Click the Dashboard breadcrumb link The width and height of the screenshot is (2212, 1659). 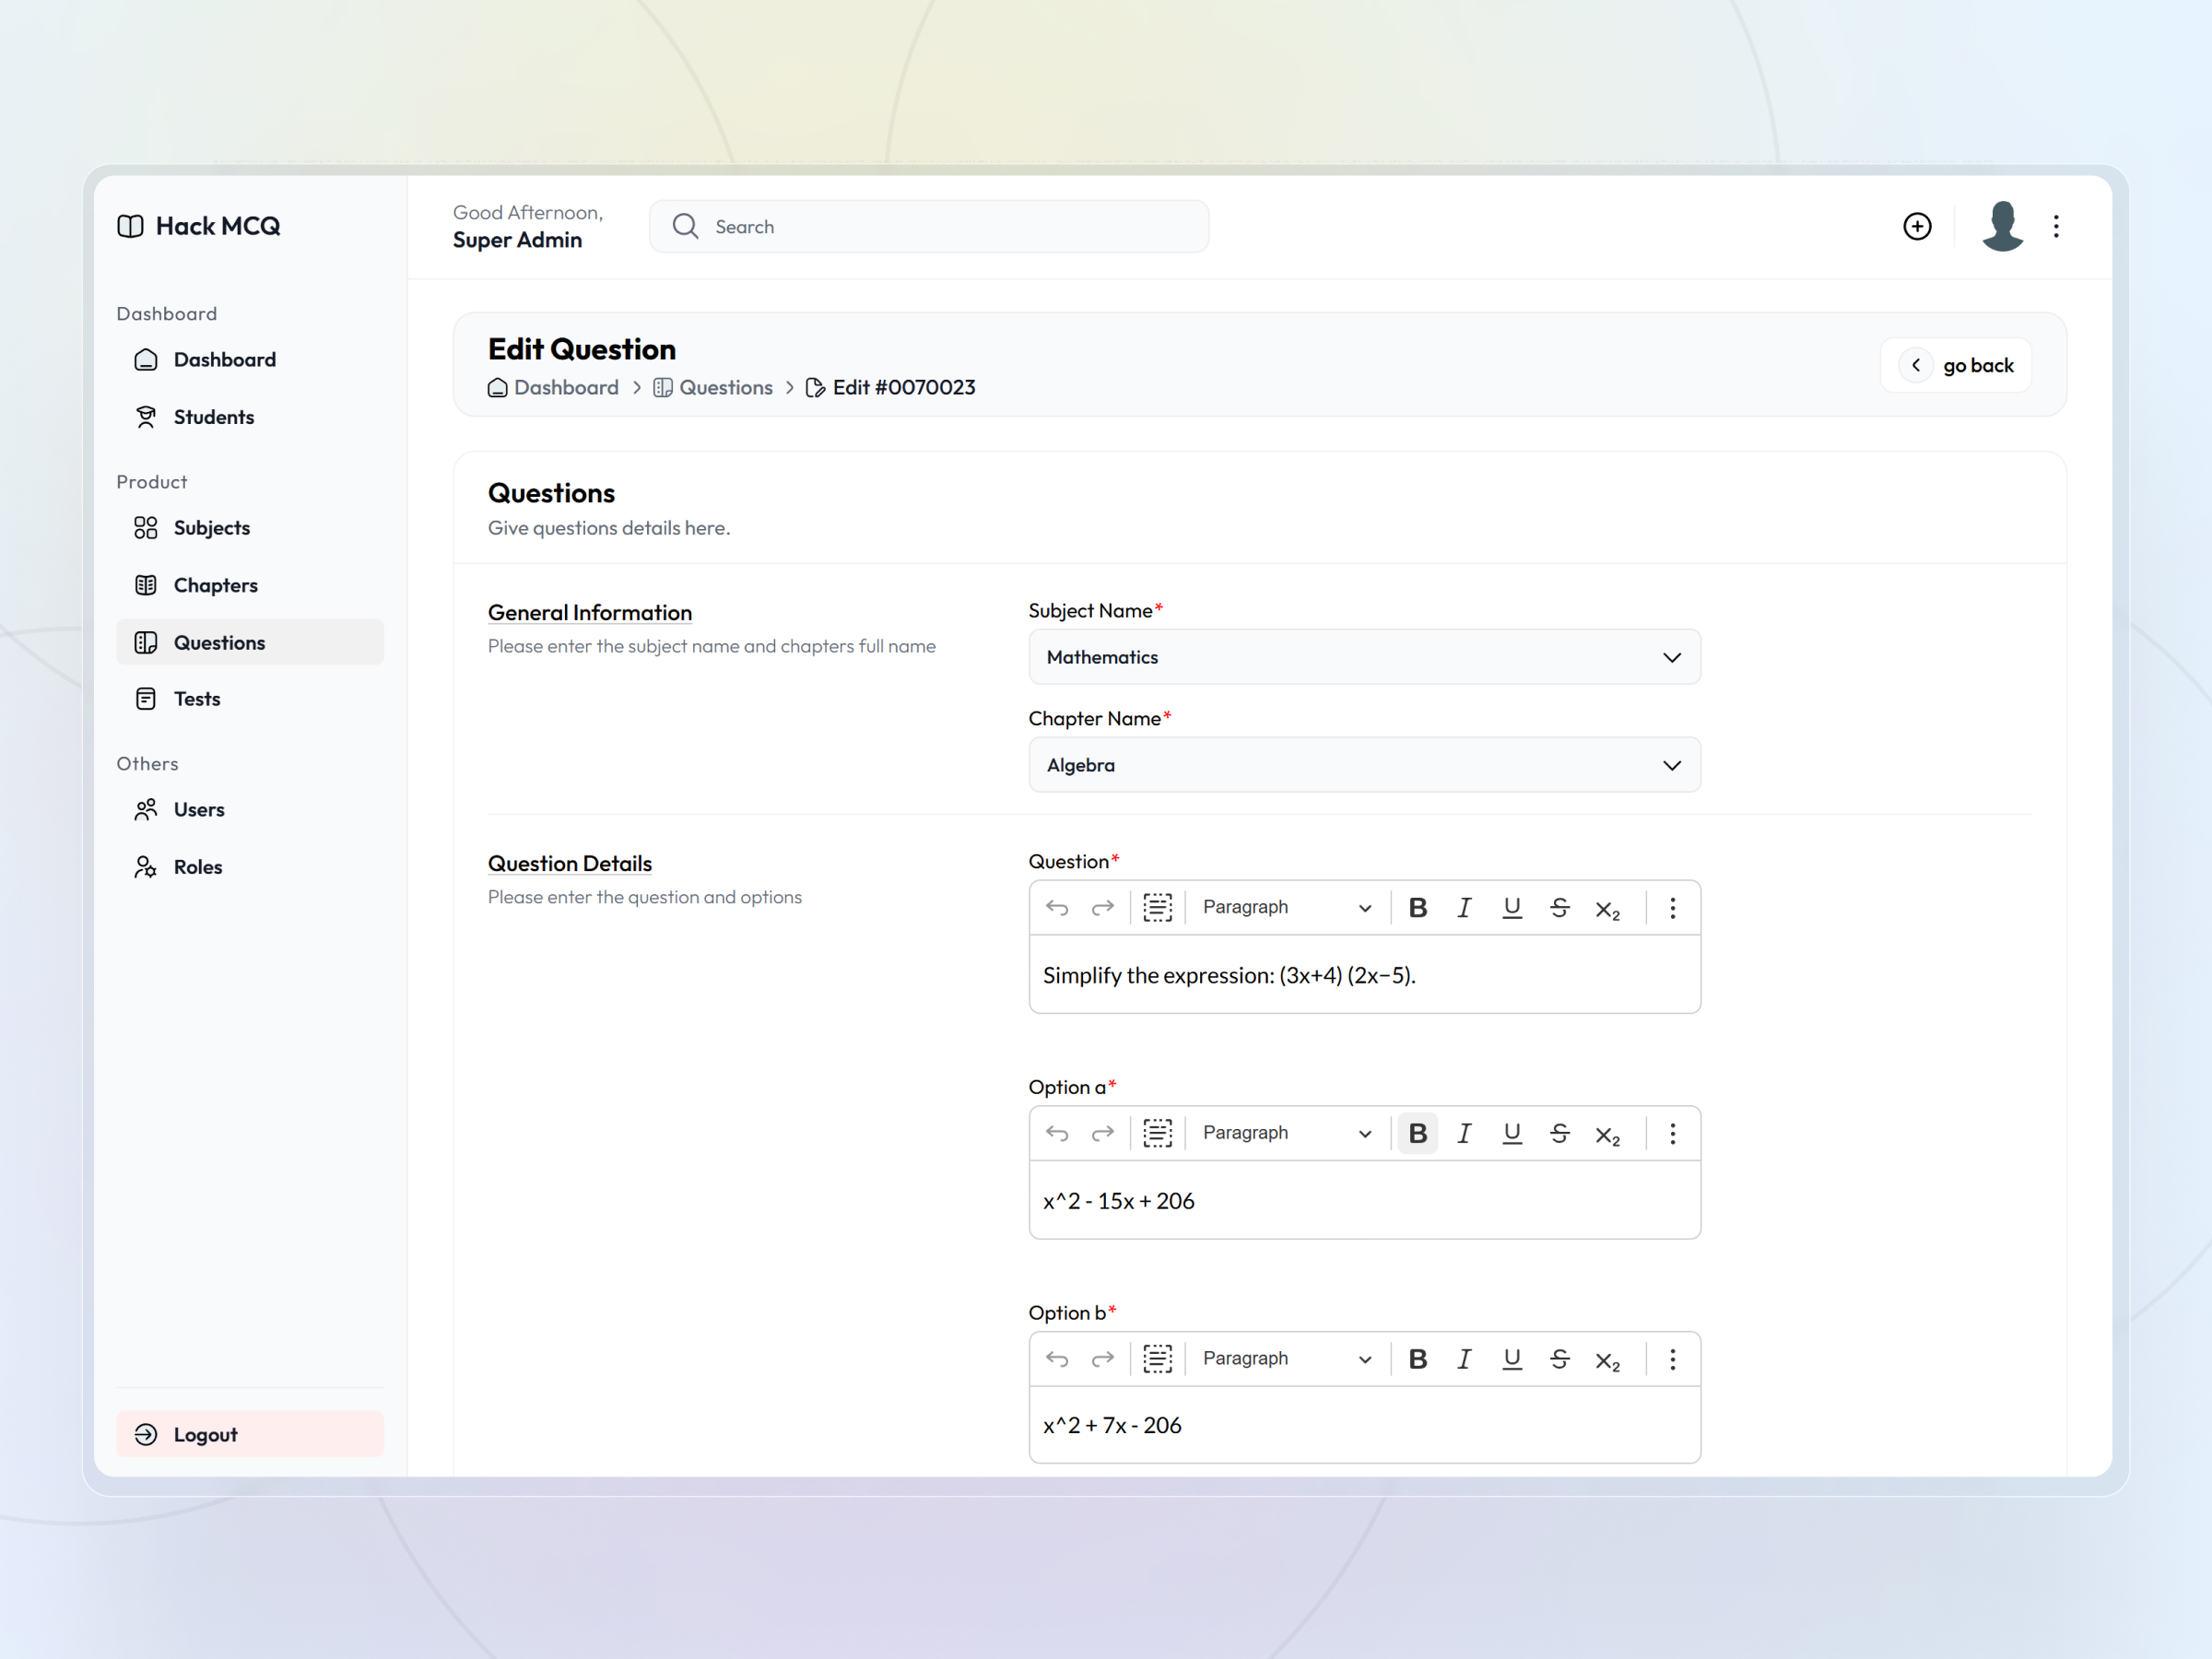566,387
